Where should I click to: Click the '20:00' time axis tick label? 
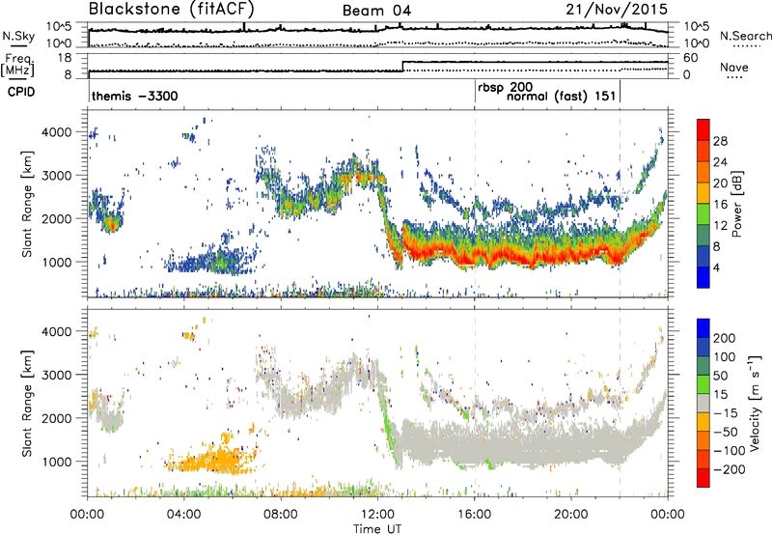point(570,515)
